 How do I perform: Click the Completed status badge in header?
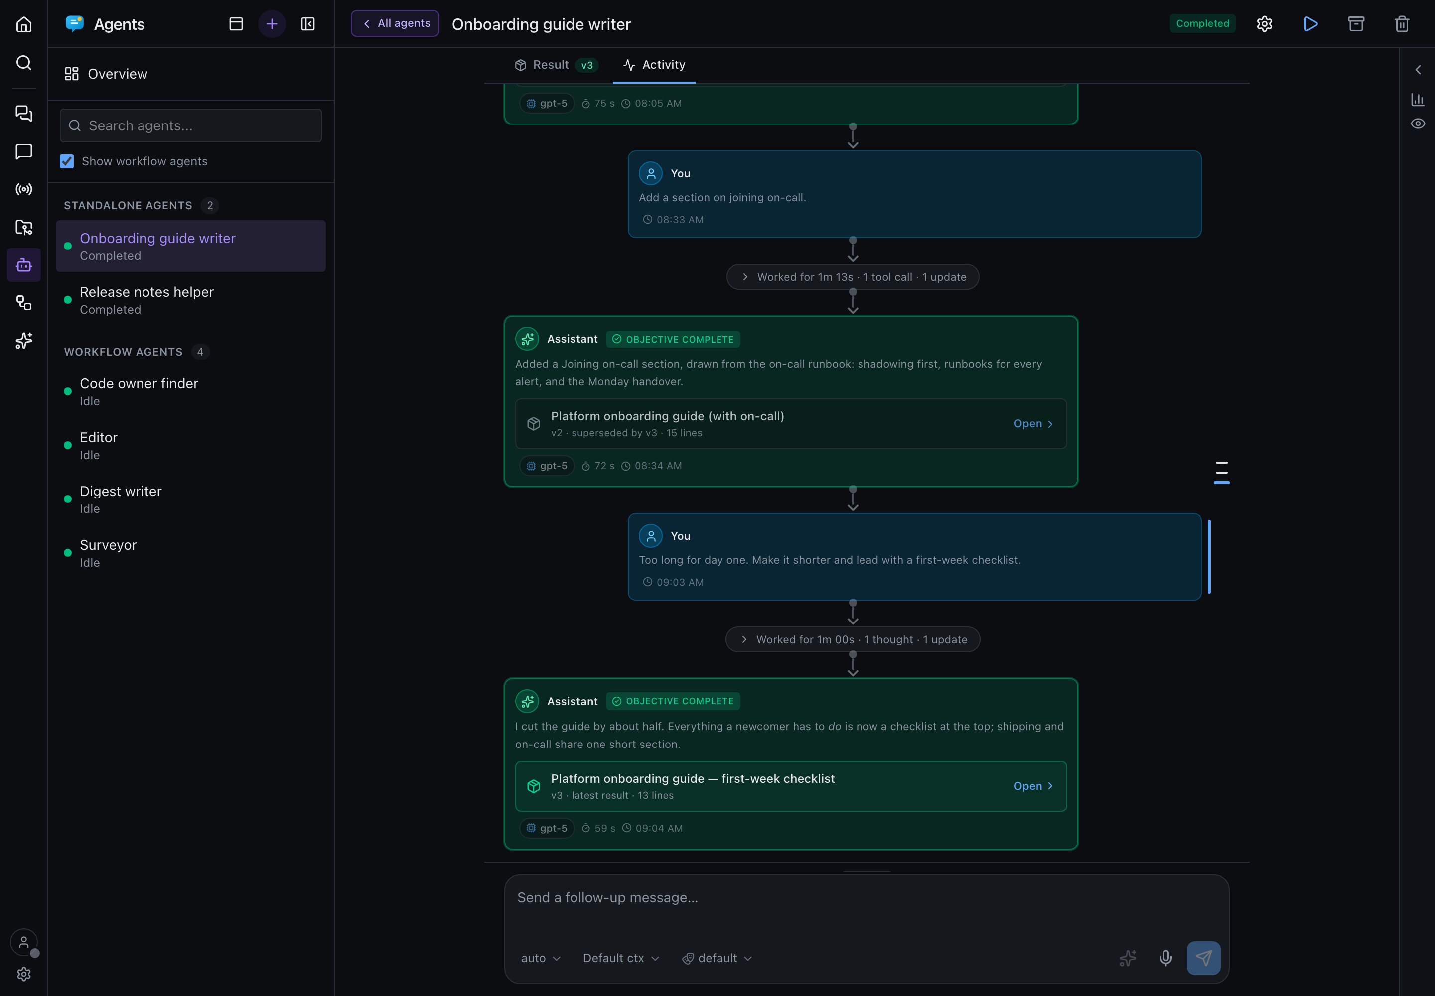point(1202,24)
